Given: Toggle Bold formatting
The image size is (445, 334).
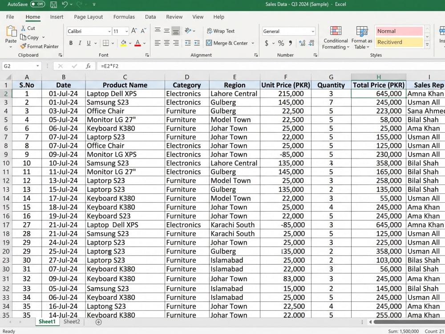Looking at the screenshot, I should pyautogui.click(x=71, y=43).
